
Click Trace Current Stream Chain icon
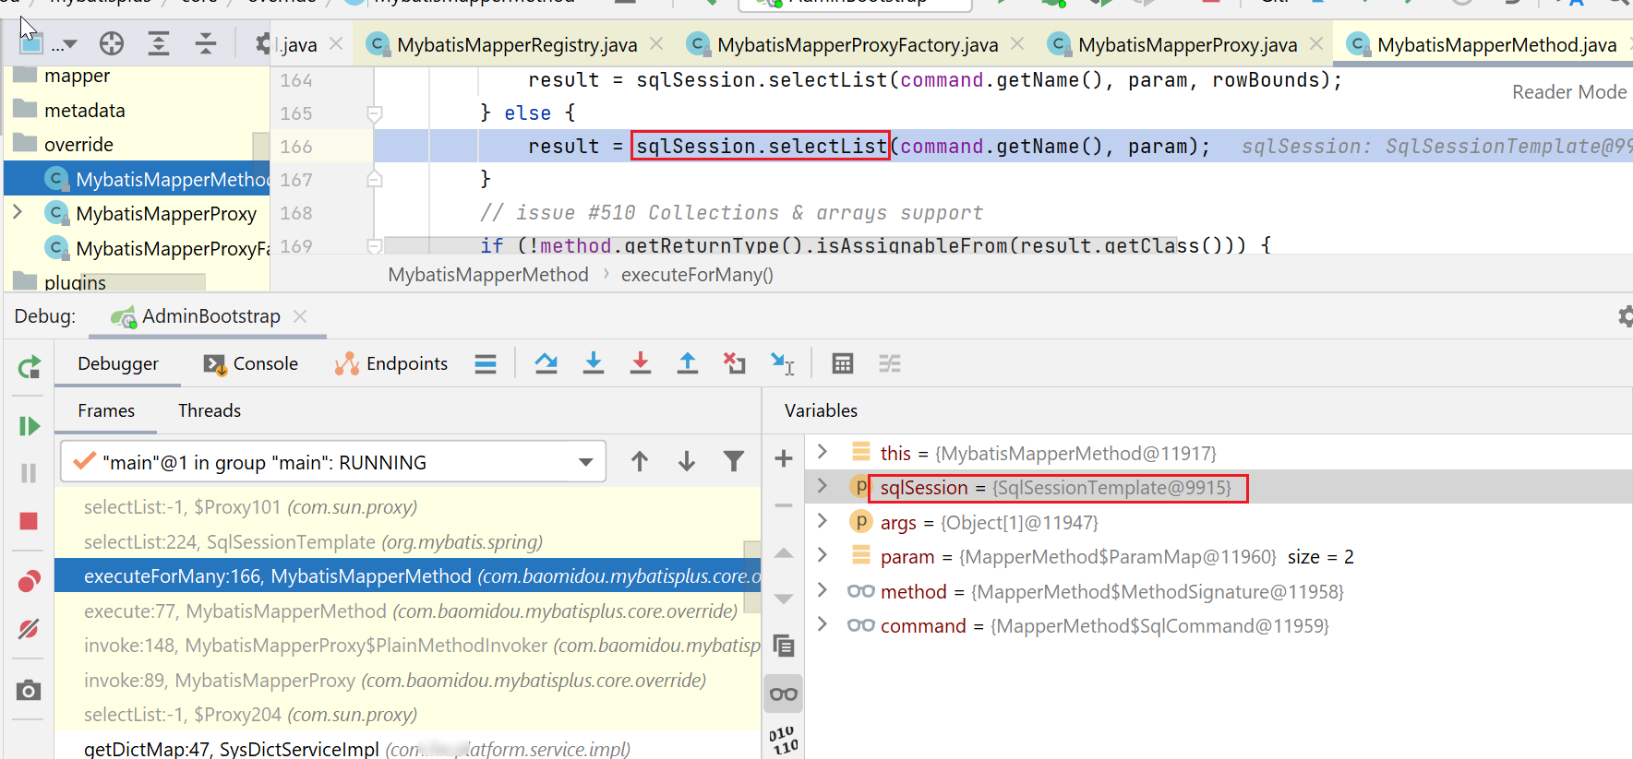pyautogui.click(x=890, y=363)
